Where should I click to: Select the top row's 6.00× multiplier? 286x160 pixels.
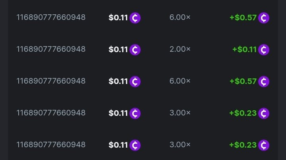[x=180, y=18]
